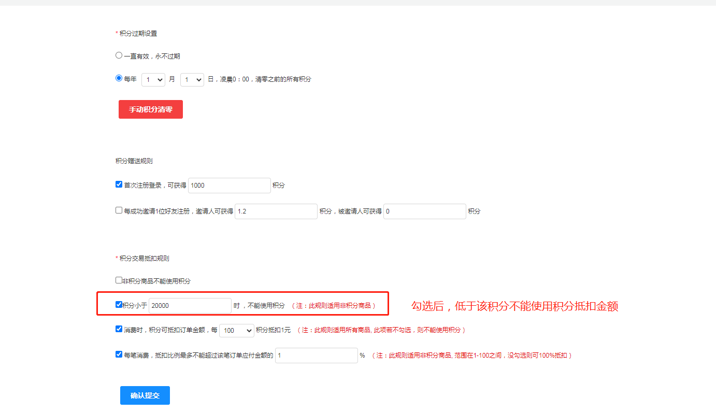Uncheck the 每笔消费 deduction ratio rule

click(x=119, y=354)
